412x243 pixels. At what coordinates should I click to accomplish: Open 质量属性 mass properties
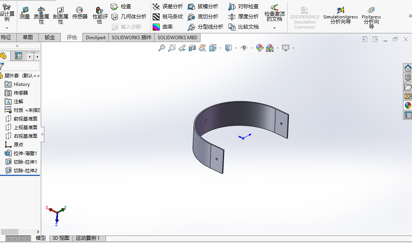point(41,15)
